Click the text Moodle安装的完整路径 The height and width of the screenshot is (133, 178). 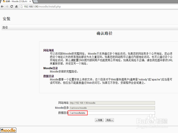coord(64,72)
